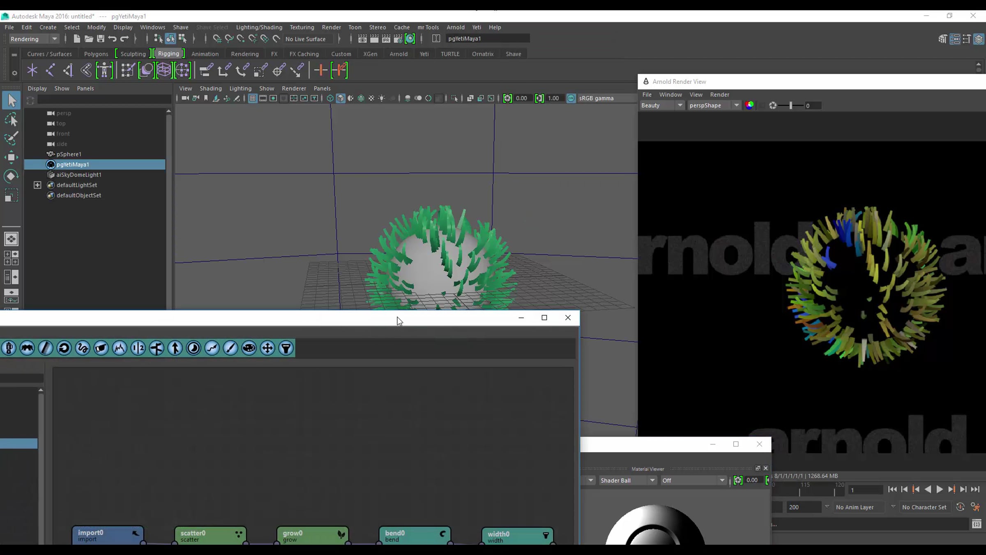The width and height of the screenshot is (986, 555).
Task: Click the Render menu in Arnold Render View
Action: click(x=719, y=95)
